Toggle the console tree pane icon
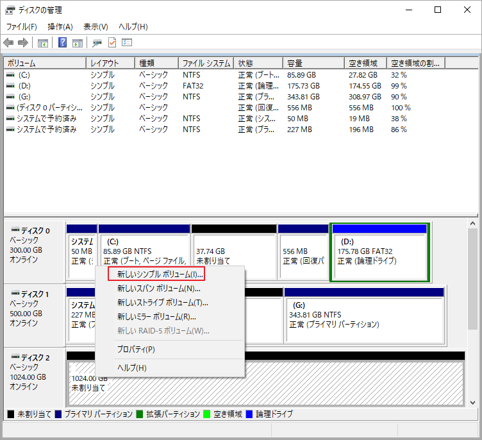 click(43, 43)
